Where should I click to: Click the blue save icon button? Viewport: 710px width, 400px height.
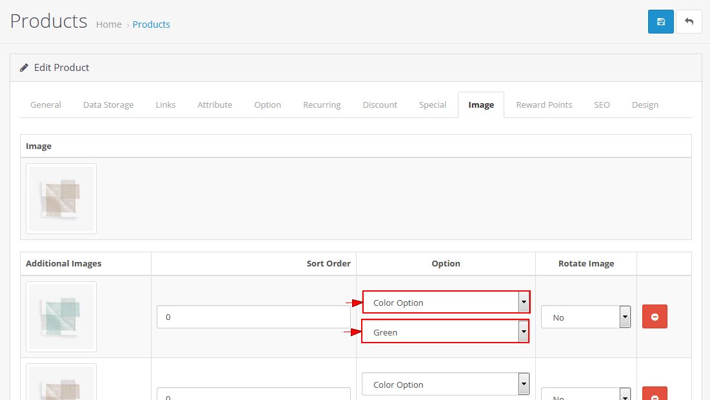[x=660, y=22]
